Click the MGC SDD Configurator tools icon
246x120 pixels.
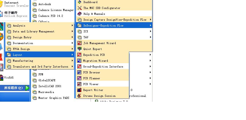click(x=80, y=8)
